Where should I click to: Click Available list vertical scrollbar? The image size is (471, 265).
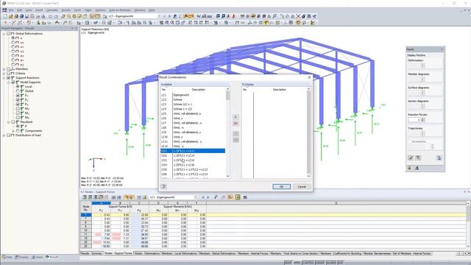[227, 132]
